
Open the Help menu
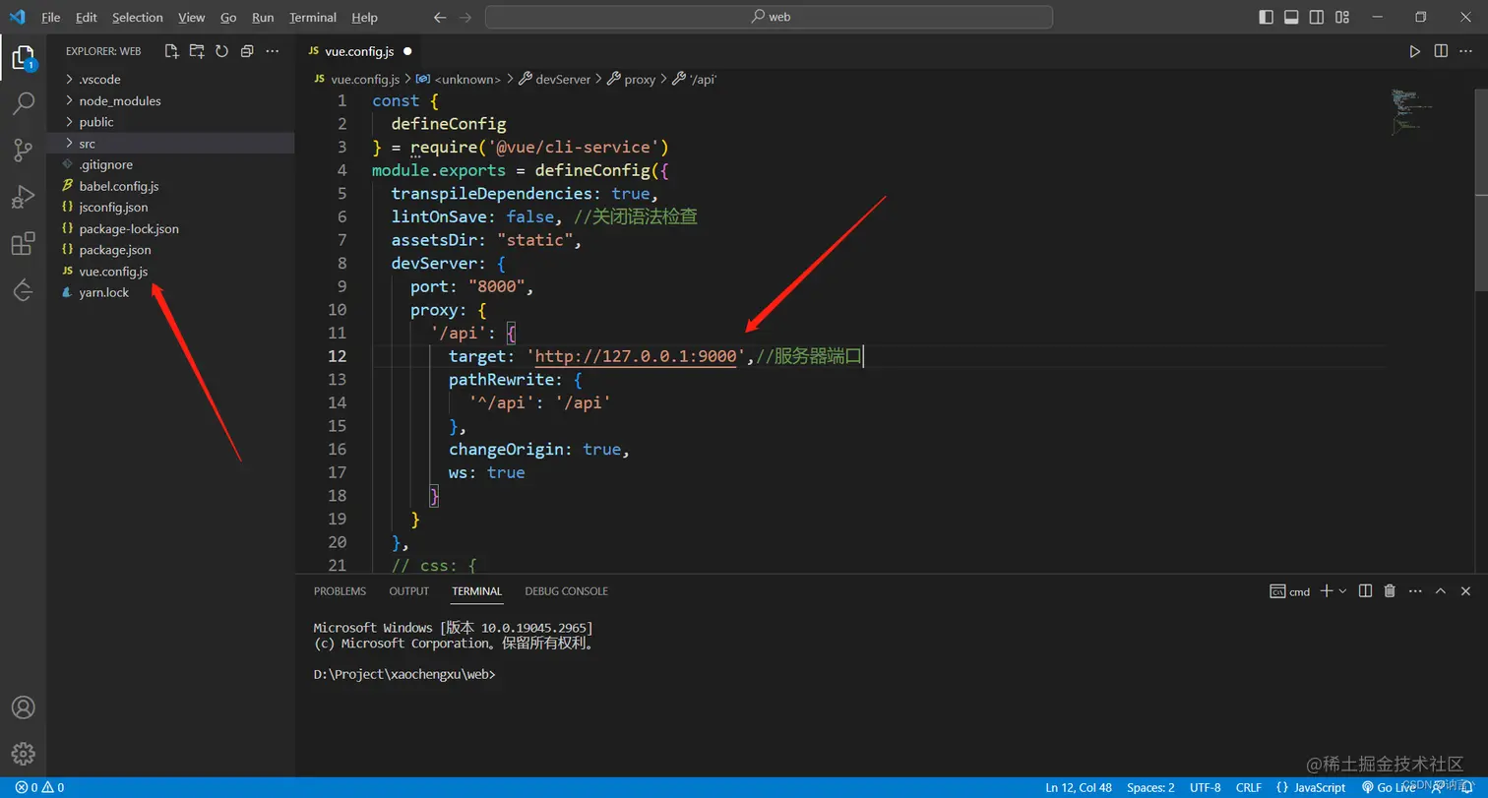coord(364,18)
